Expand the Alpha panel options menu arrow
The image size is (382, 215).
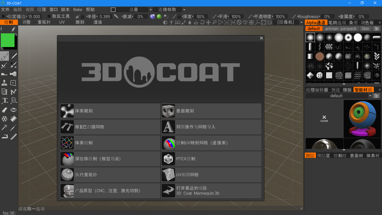pos(379,23)
